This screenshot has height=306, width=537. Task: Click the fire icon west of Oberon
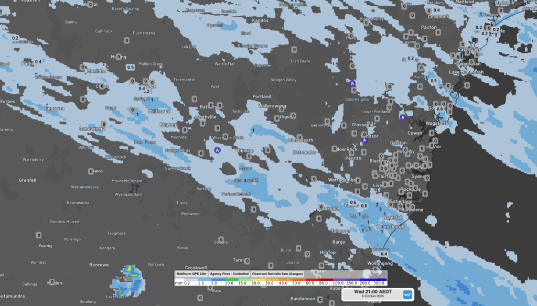click(218, 150)
